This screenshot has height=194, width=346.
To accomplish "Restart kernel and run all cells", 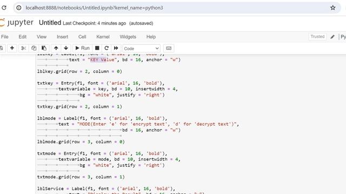I will [116, 48].
